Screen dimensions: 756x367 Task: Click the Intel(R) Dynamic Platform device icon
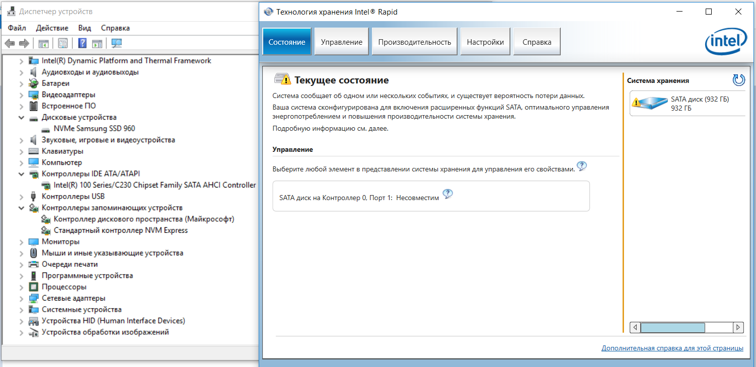pyautogui.click(x=34, y=61)
